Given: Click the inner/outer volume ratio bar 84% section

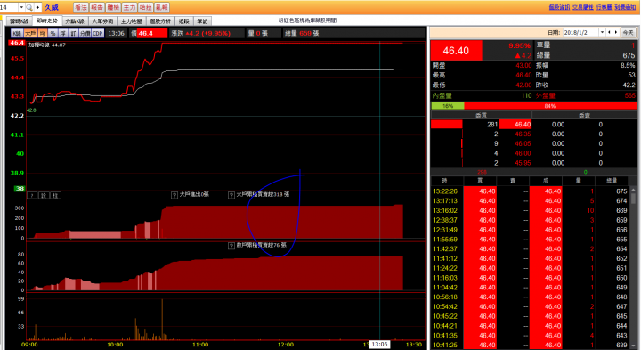Looking at the screenshot, I should (x=550, y=106).
